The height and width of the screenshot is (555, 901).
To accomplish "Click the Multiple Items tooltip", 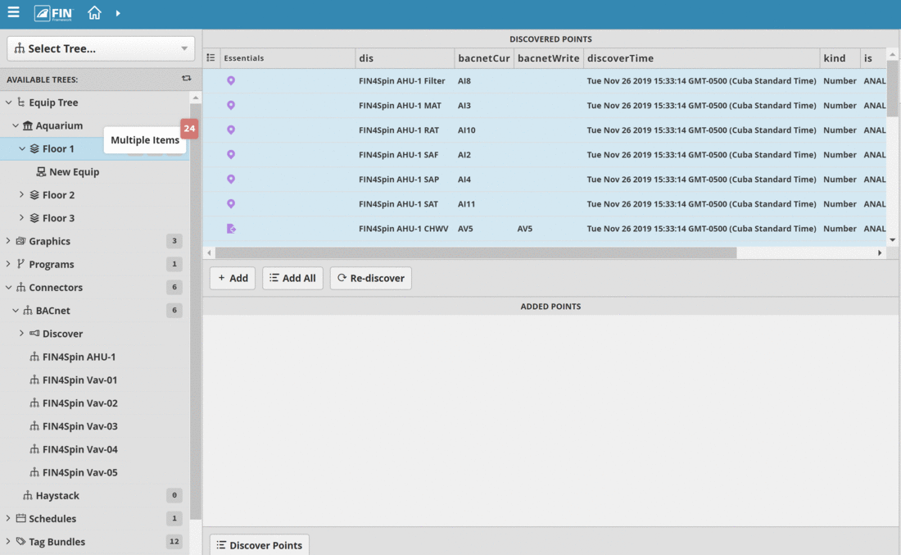I will click(x=145, y=139).
